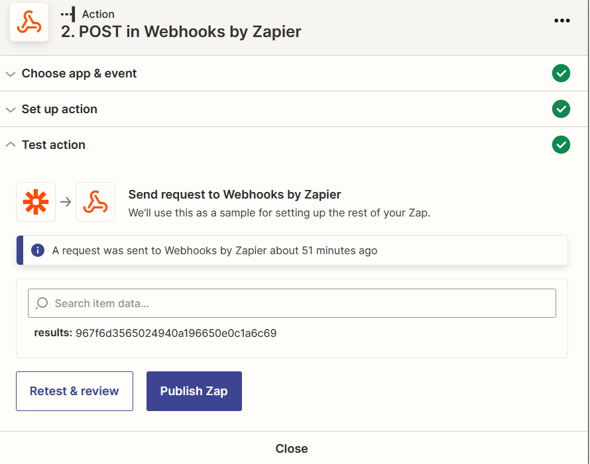This screenshot has height=464, width=590.
Task: Click the Webhooks icon next to Send request
Action: (95, 202)
